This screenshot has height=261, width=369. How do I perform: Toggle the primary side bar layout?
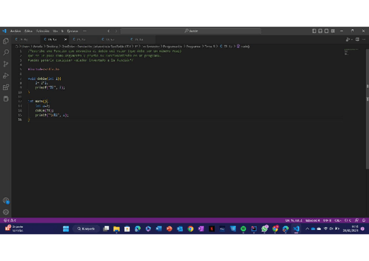(x=314, y=31)
